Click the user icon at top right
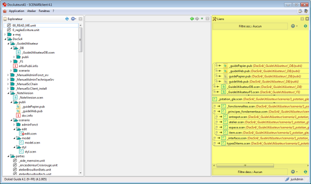 point(306,11)
